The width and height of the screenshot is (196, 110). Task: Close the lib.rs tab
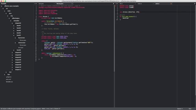(x=135, y=4)
